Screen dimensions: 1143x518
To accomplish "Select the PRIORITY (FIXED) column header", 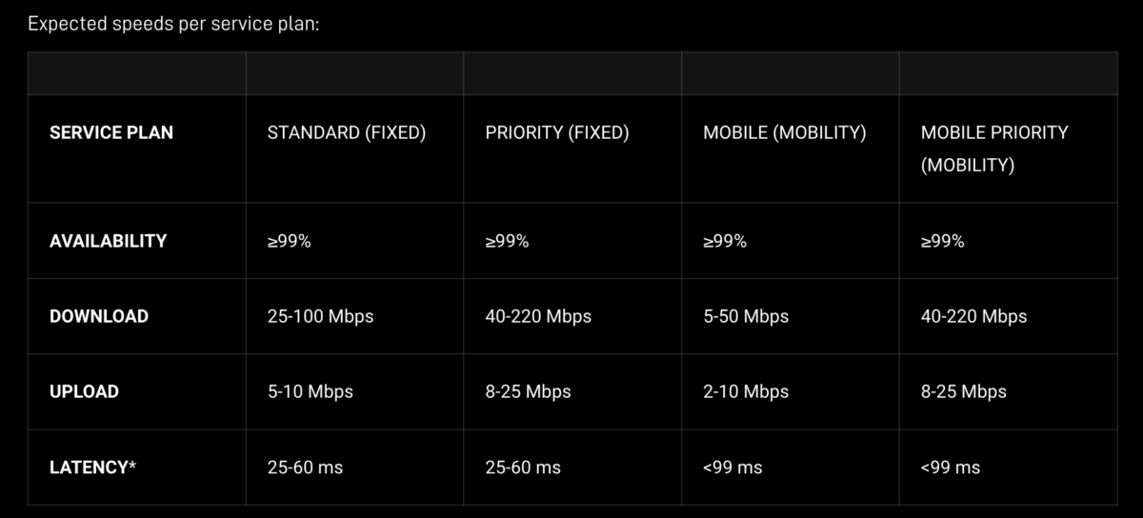I will coord(557,132).
